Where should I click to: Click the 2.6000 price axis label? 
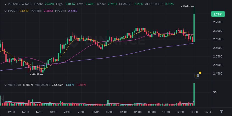(x=217, y=48)
